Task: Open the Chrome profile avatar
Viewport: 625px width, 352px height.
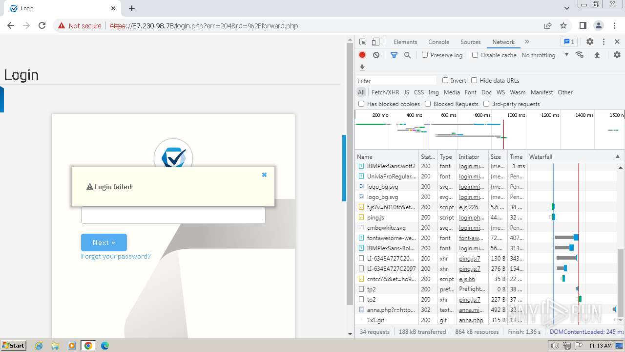Action: tap(599, 25)
